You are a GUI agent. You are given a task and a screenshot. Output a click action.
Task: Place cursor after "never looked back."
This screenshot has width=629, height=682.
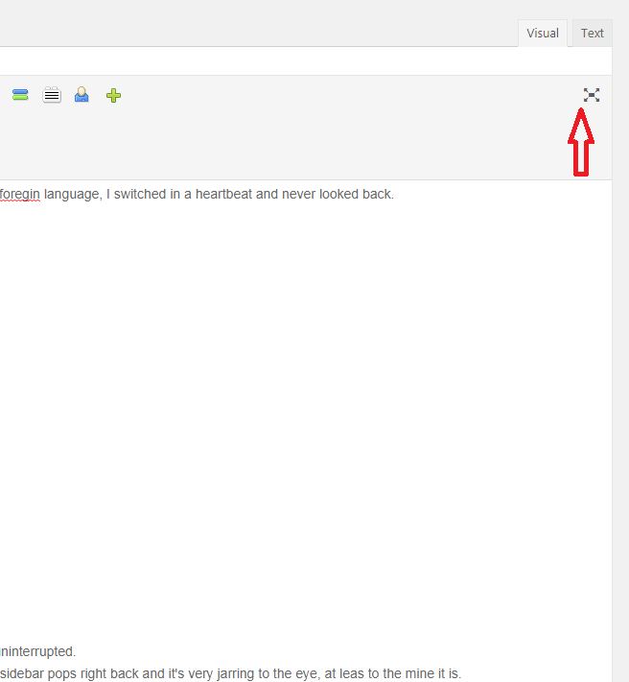pos(394,194)
